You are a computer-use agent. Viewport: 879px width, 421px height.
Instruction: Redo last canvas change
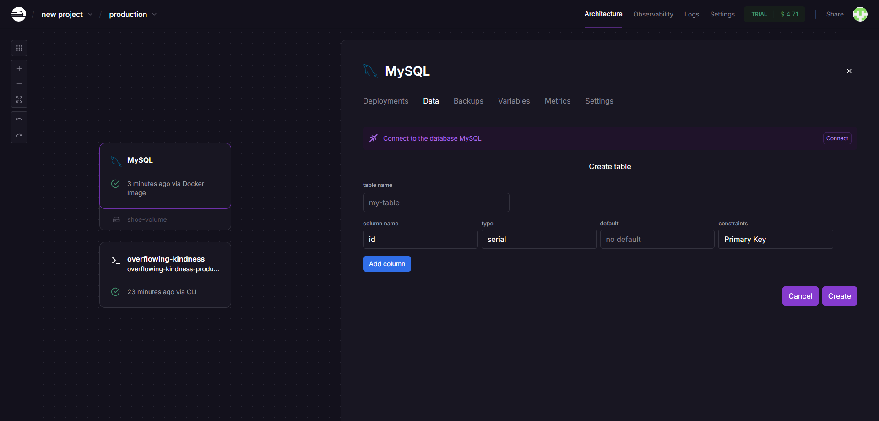[19, 135]
